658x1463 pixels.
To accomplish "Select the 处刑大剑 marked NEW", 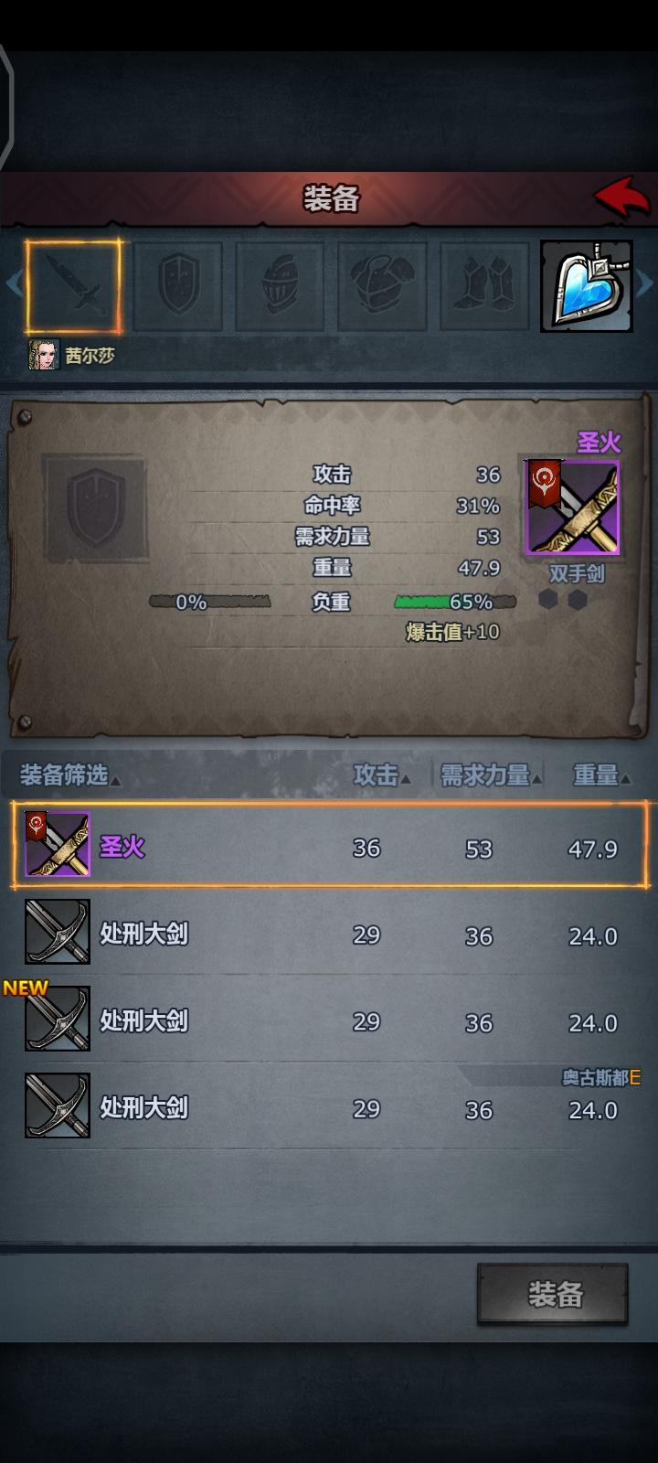I will tap(330, 1020).
